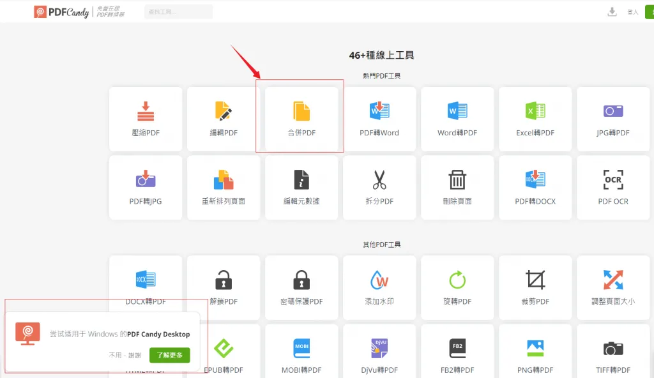Open the 編輯元數據 metadata tool
The width and height of the screenshot is (654, 378).
301,188
